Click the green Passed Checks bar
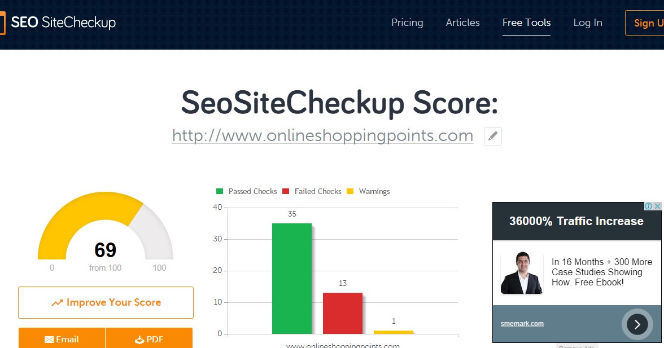 [292, 279]
